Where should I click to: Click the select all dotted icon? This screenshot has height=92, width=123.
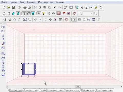pyautogui.click(x=4, y=19)
